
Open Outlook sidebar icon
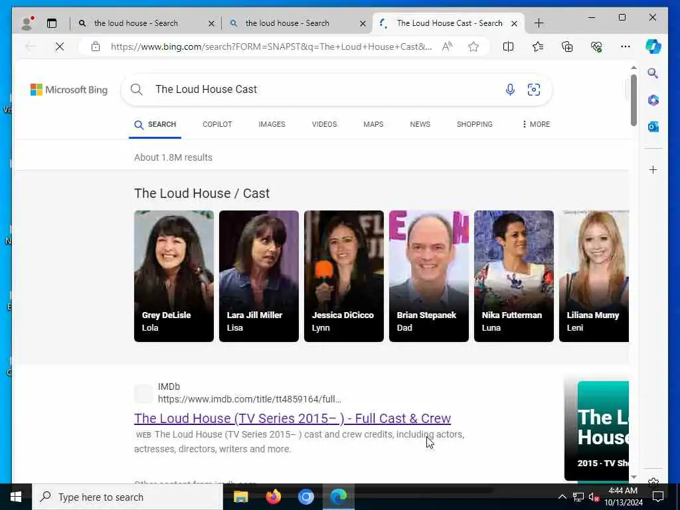[653, 127]
